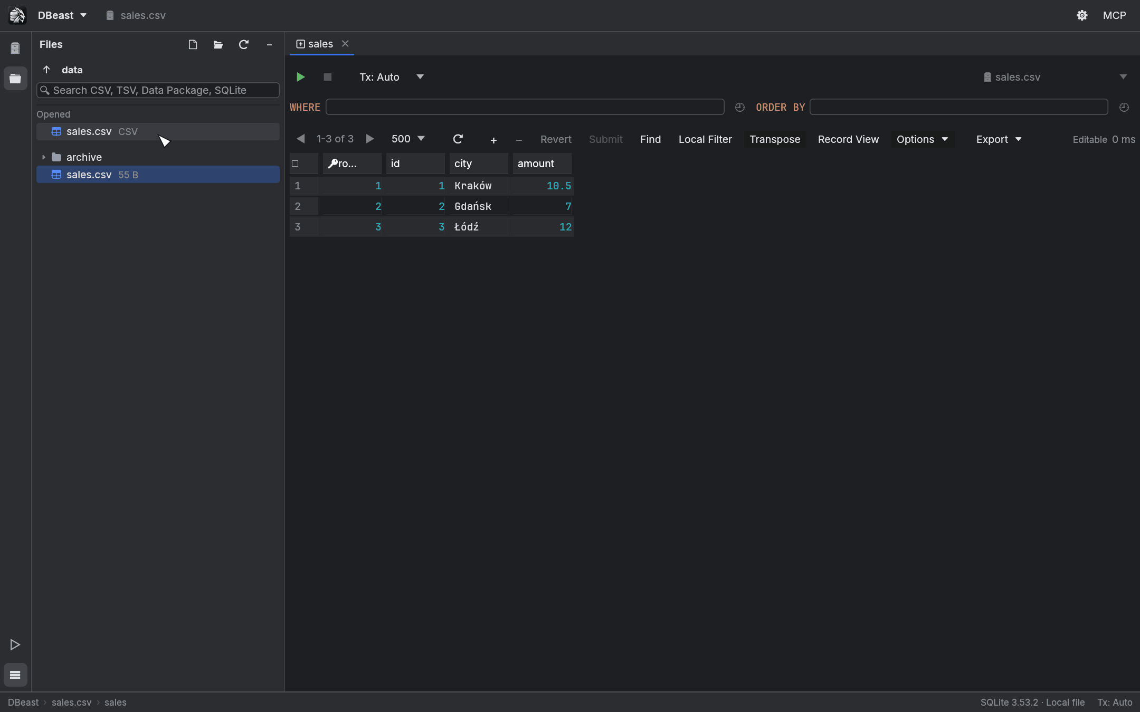This screenshot has width=1140, height=712.
Task: Click the SQLite 3.53.2 status text
Action: 1032,703
